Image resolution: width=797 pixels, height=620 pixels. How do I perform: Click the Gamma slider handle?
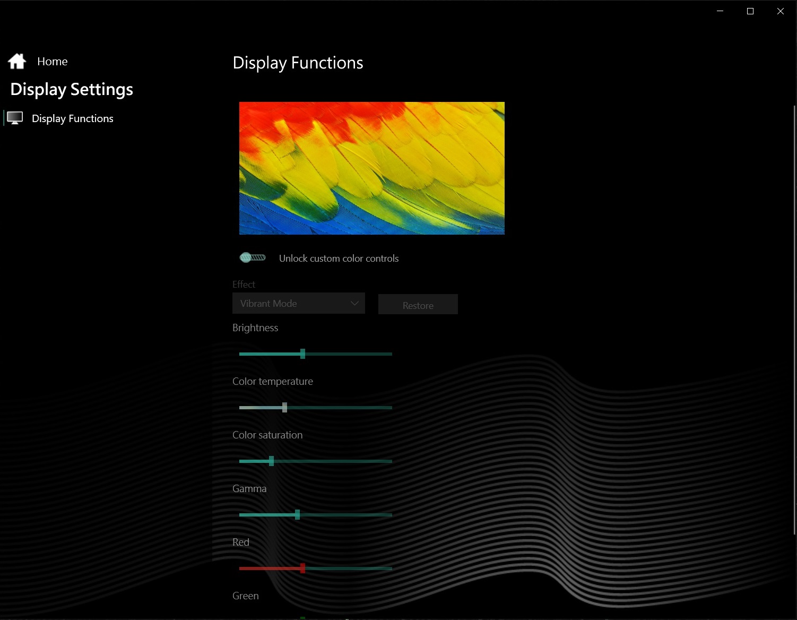click(297, 514)
